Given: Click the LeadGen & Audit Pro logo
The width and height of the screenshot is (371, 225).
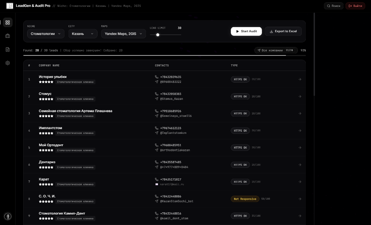Looking at the screenshot, I should tap(10, 6).
